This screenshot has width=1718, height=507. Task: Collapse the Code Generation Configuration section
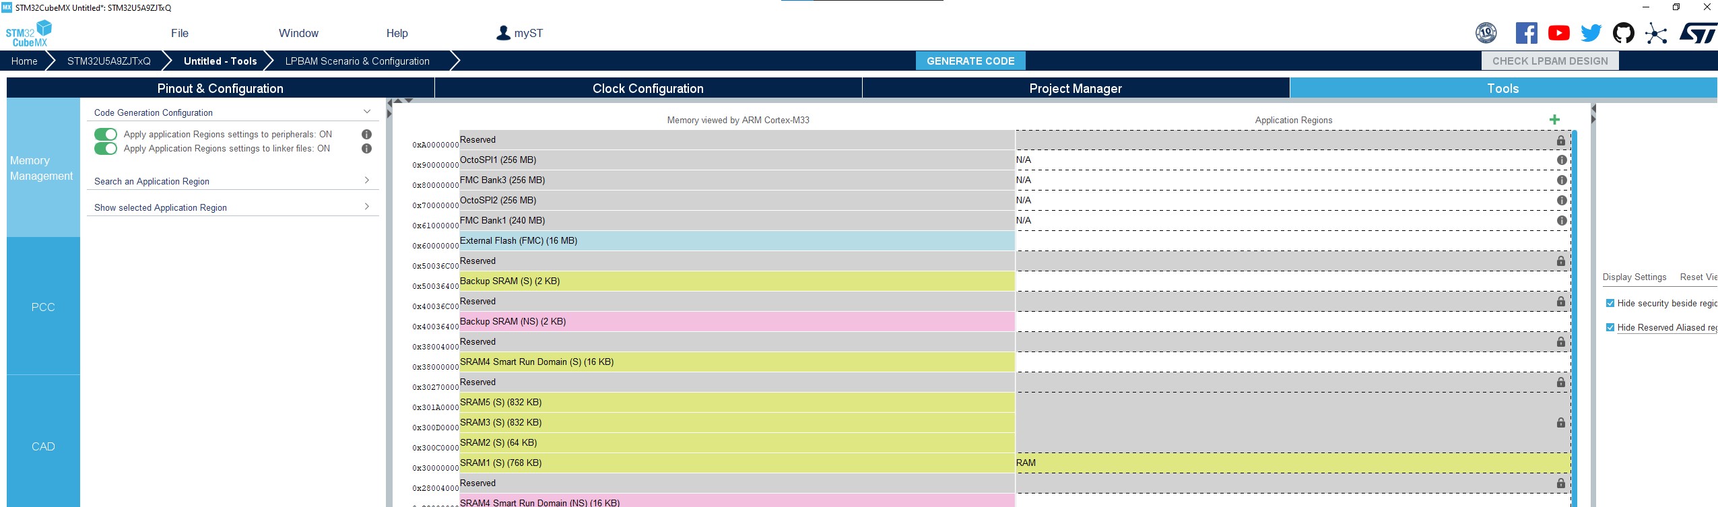click(x=367, y=112)
